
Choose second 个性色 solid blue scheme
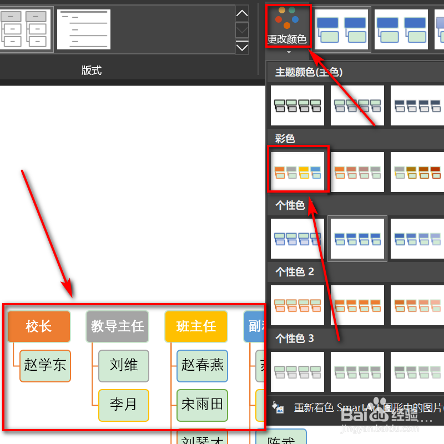coord(357,239)
